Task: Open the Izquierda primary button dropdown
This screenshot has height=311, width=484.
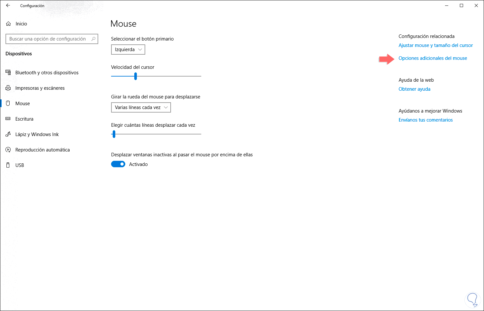Action: (128, 50)
